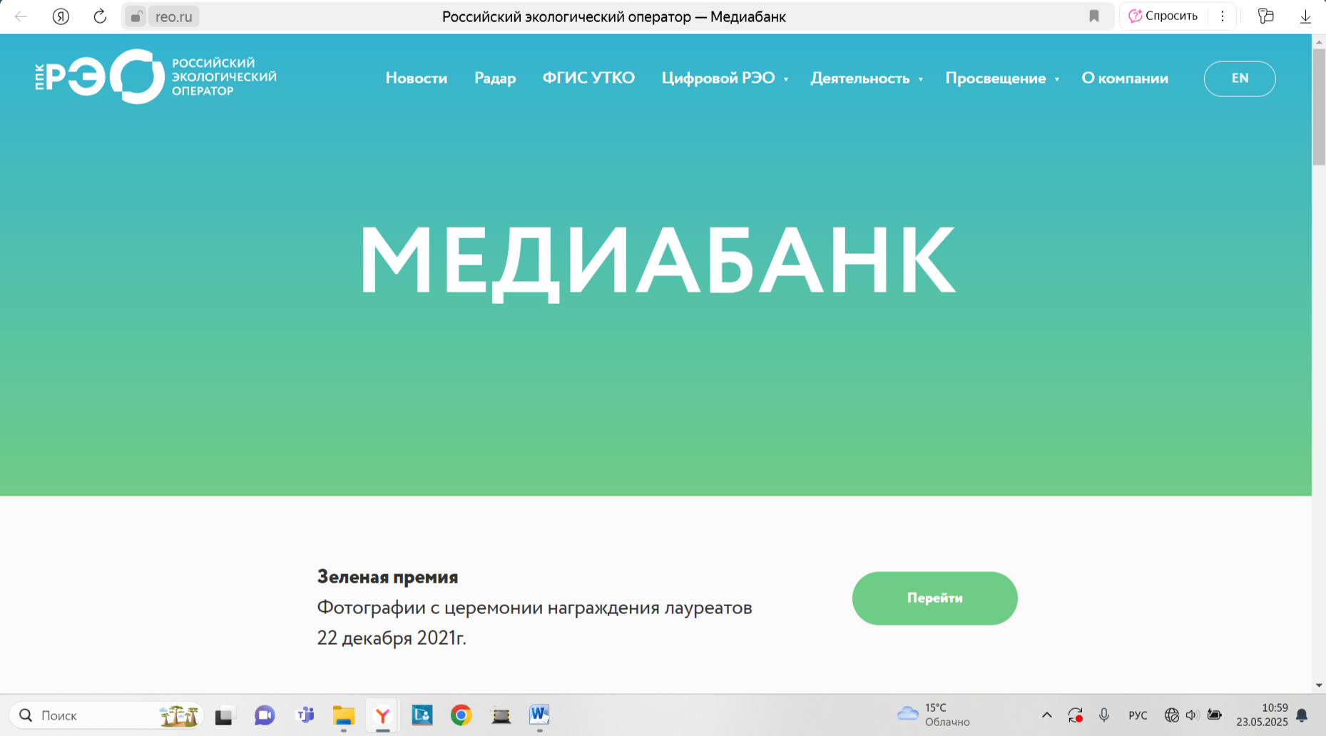Open the purple chat app in the taskbar
Image resolution: width=1326 pixels, height=736 pixels.
pyautogui.click(x=265, y=715)
